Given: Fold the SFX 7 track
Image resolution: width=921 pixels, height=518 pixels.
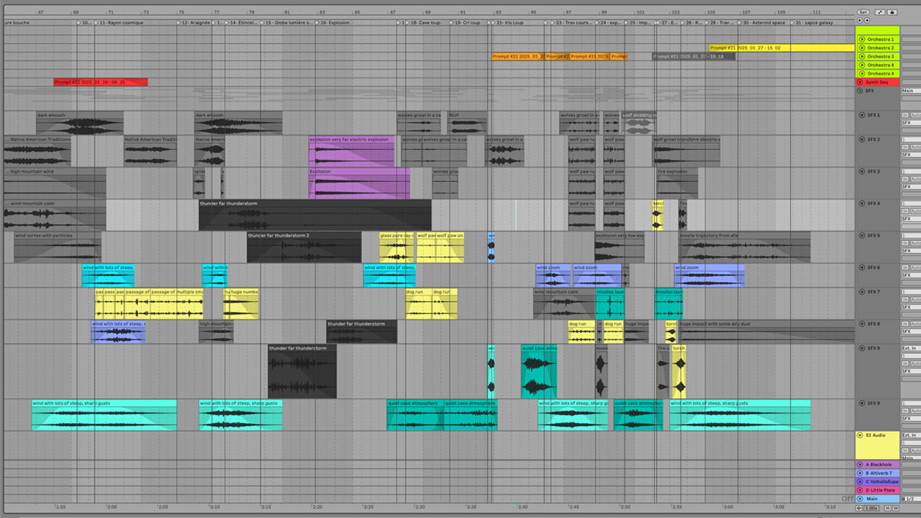Looking at the screenshot, I should 862,292.
